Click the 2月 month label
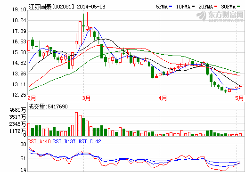The image size is (245, 172). 32,98
